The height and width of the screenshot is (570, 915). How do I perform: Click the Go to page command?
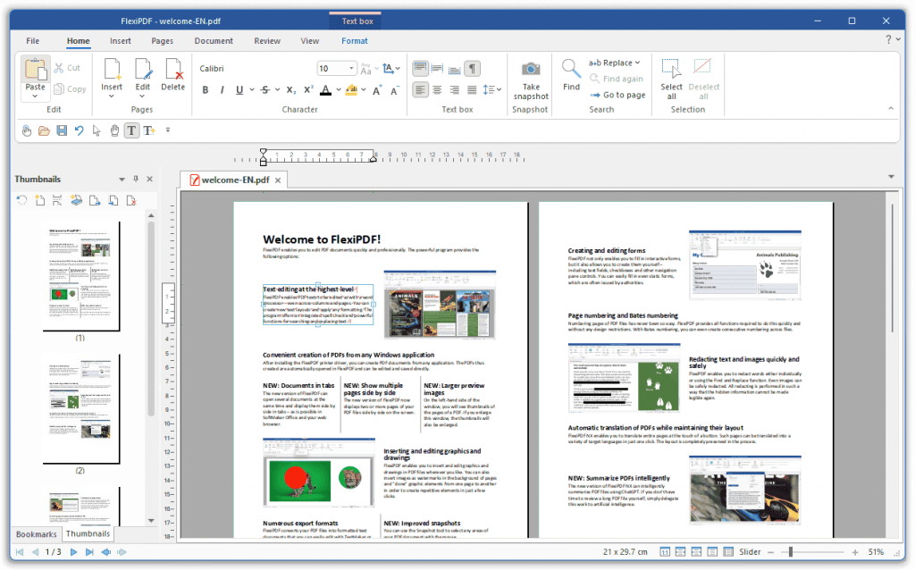point(617,95)
